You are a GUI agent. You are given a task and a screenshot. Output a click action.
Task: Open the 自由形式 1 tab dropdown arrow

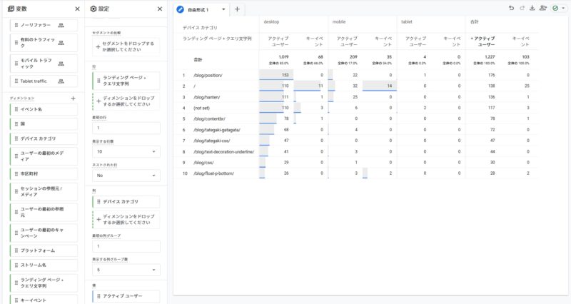(x=223, y=10)
